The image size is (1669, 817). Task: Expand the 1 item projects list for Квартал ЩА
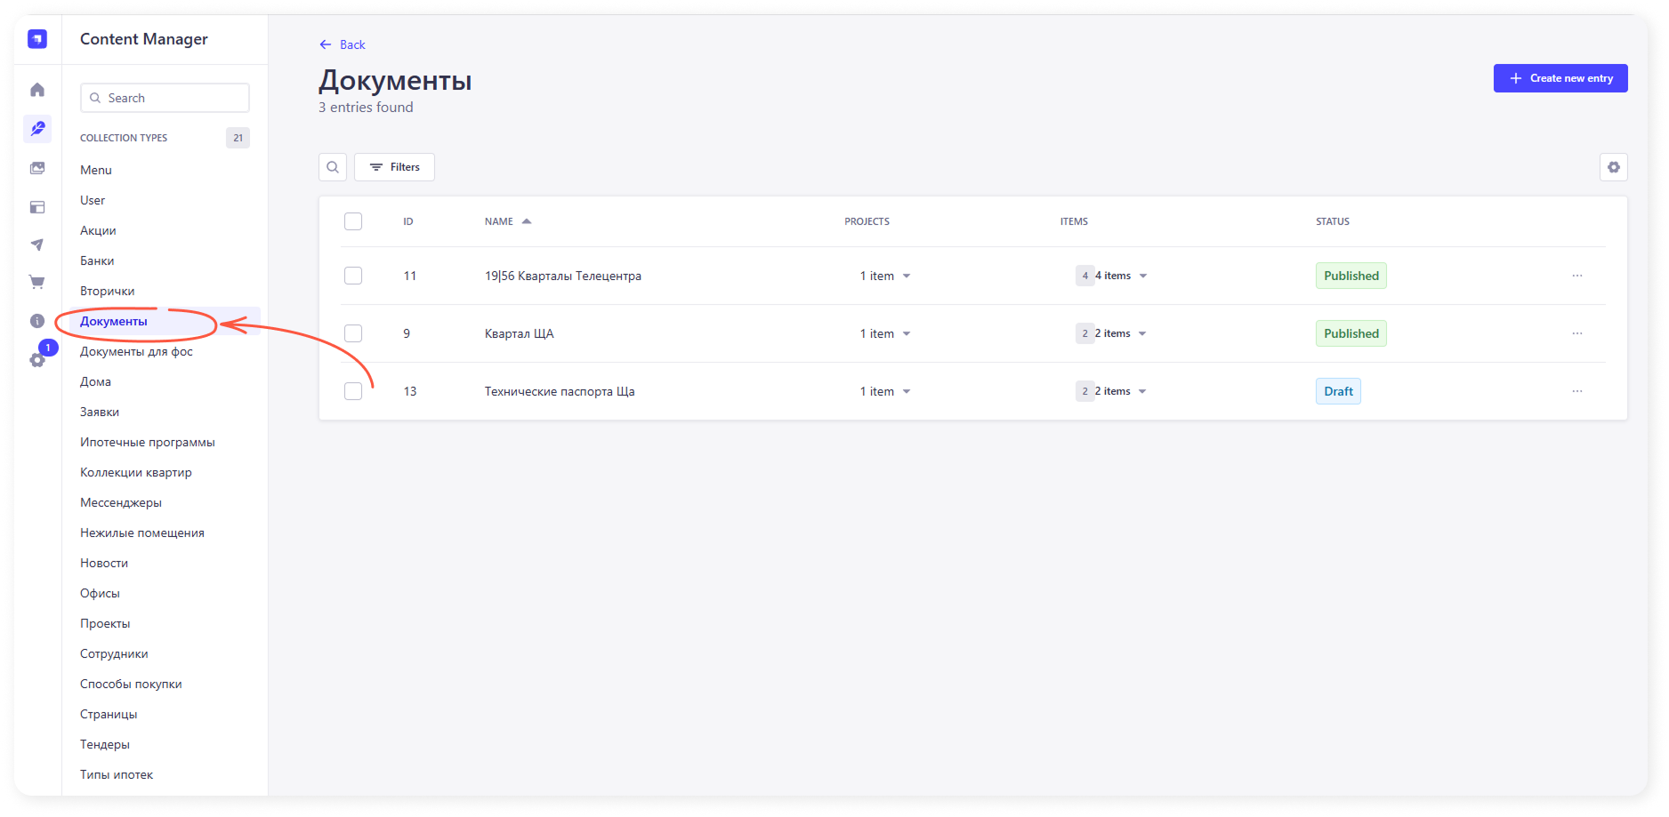tap(906, 333)
